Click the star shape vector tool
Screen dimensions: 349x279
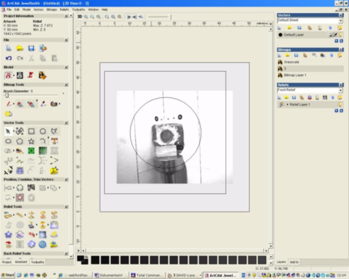31,141
